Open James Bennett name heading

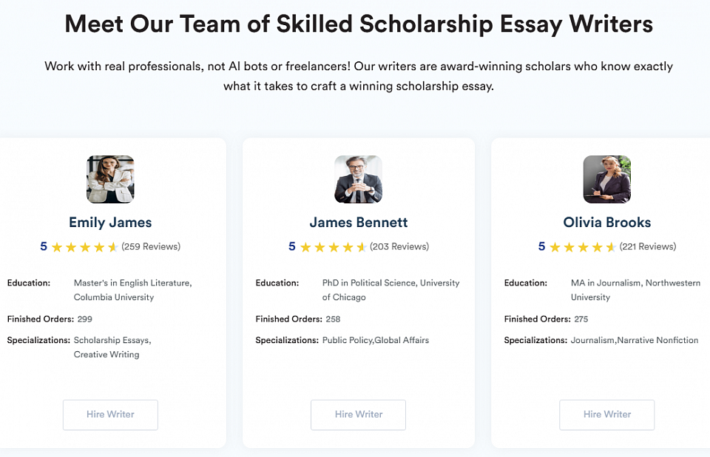[358, 222]
